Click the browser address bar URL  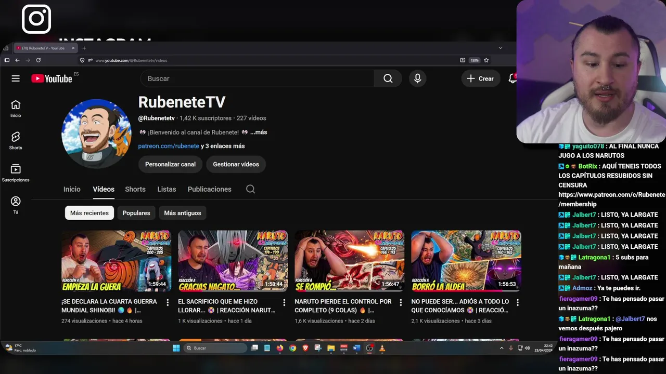pyautogui.click(x=131, y=60)
